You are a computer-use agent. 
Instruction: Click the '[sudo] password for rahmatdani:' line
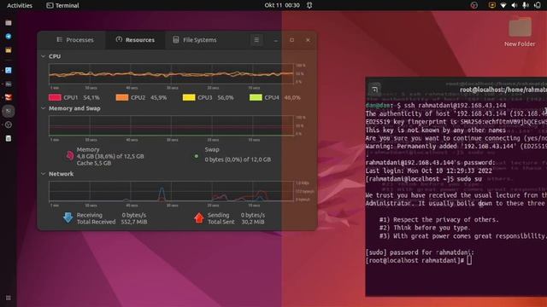[420, 252]
